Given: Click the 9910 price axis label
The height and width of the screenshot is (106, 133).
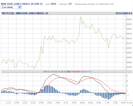Looking at the screenshot, I should 129,43.
